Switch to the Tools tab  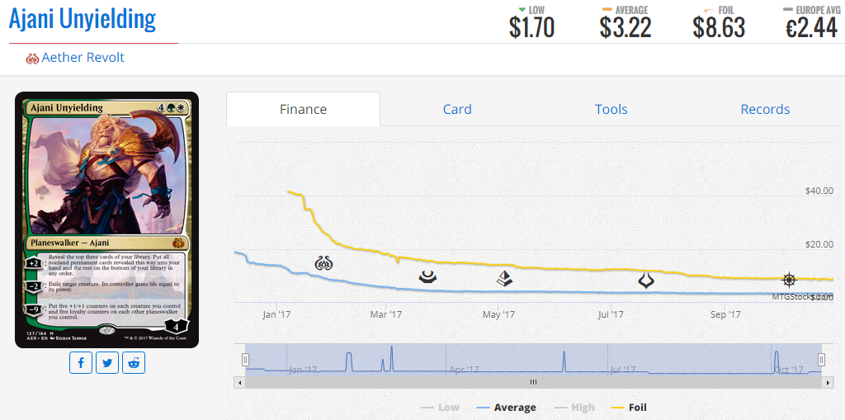611,110
